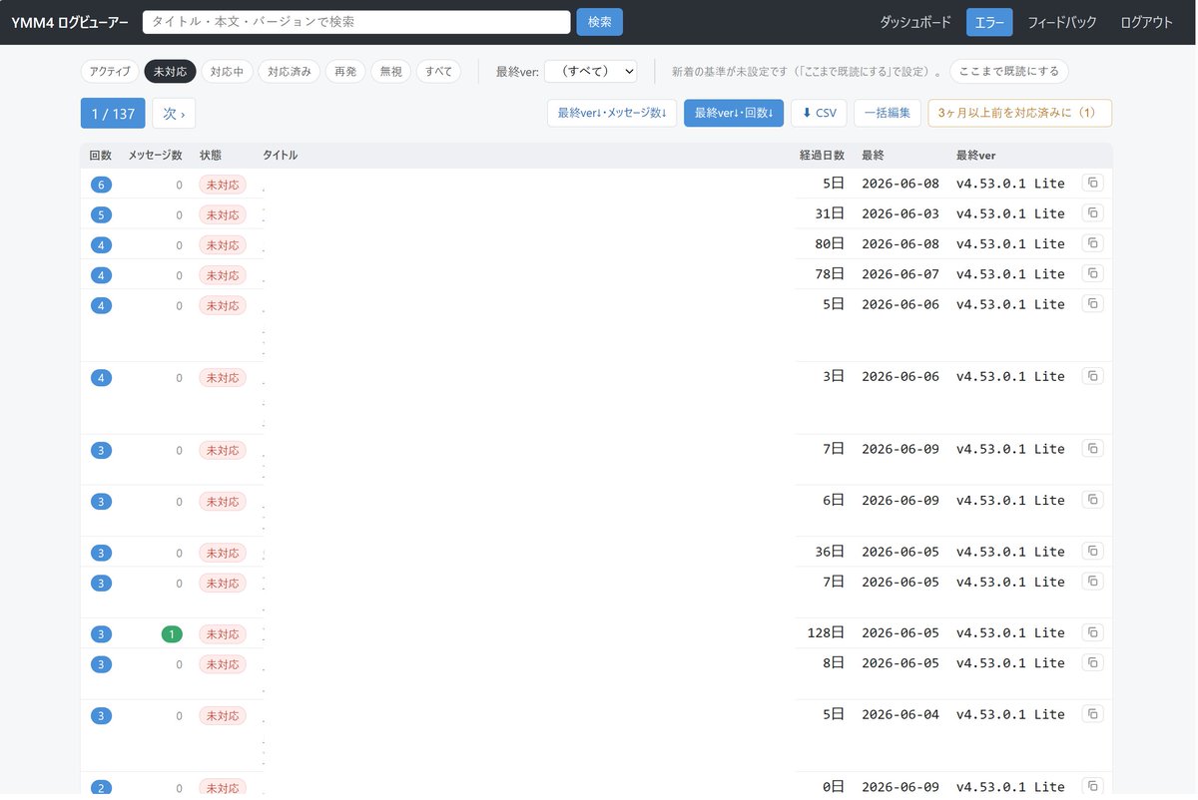
Task: Copy icon in the 36日 row
Action: (x=1093, y=551)
